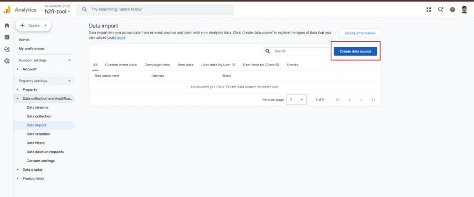
Task: Go to the last page of results
Action: pos(373,100)
